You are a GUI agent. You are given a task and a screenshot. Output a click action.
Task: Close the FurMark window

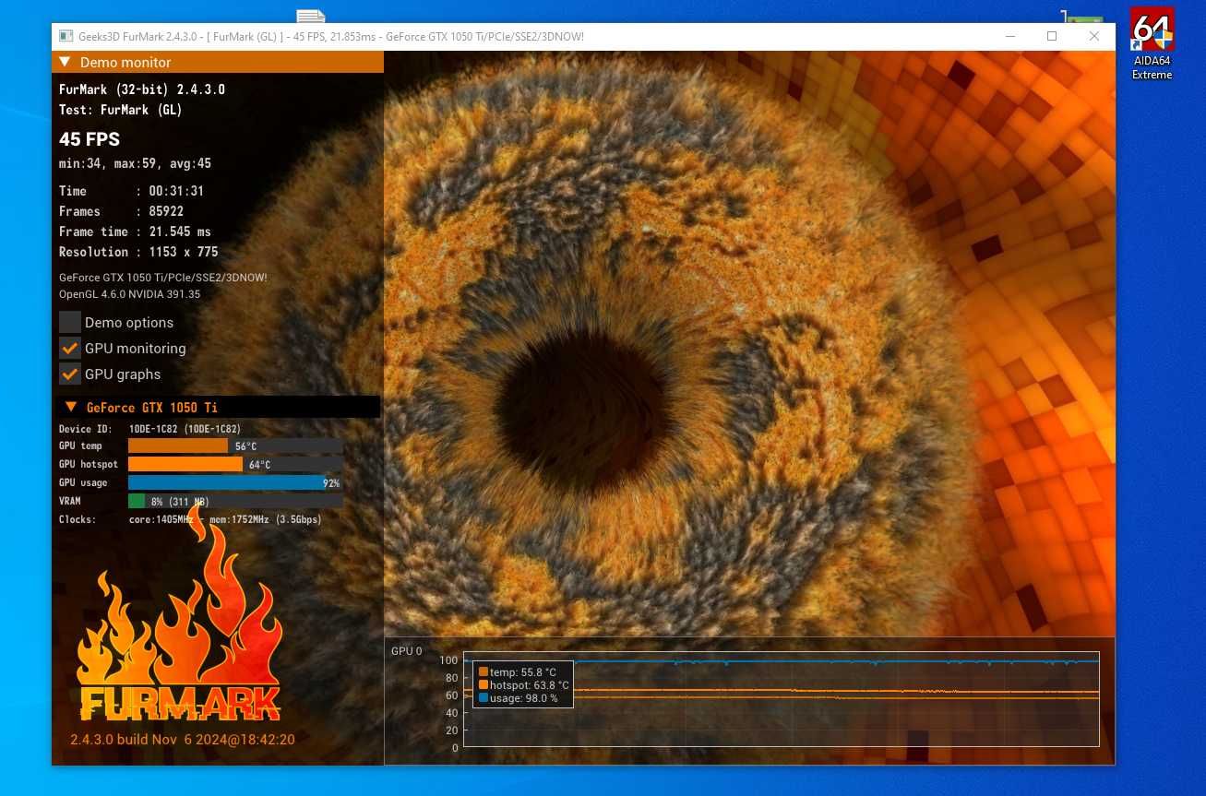point(1094,36)
